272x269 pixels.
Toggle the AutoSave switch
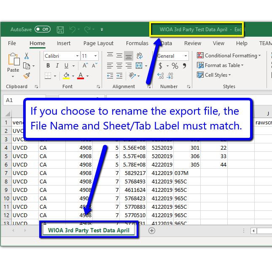43,30
